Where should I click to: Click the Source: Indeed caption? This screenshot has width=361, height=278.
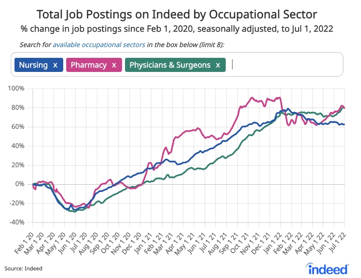(x=23, y=268)
